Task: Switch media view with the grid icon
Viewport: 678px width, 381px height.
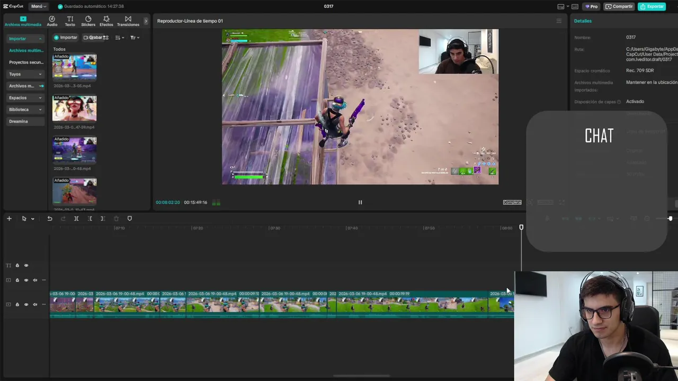Action: coord(105,38)
